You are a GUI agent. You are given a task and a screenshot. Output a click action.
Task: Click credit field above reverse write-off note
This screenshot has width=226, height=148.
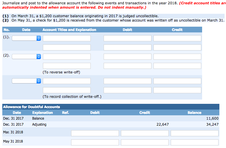[177, 66]
